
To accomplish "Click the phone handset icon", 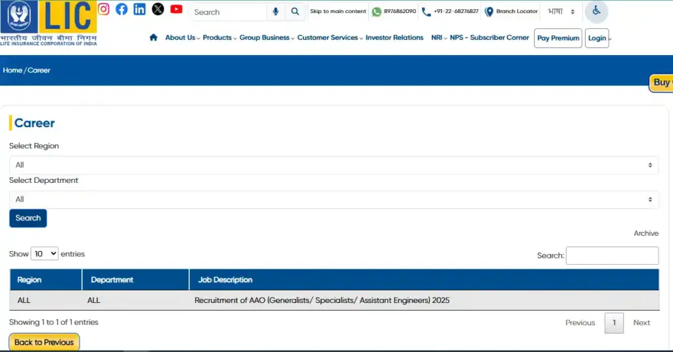I will (x=426, y=12).
